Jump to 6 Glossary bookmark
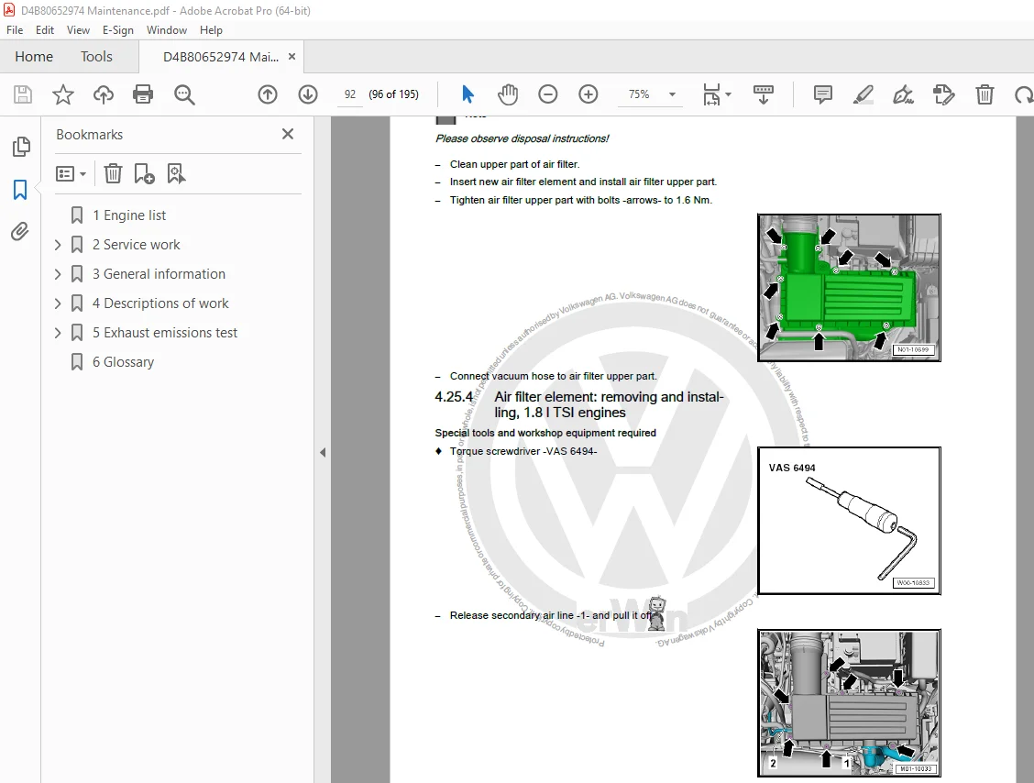The width and height of the screenshot is (1034, 783). click(124, 362)
